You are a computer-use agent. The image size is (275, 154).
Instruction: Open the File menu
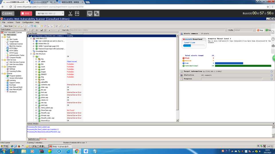(3, 22)
